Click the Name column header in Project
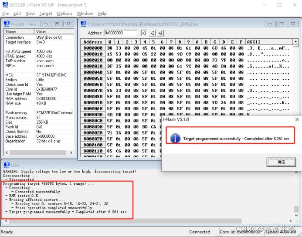The image size is (302, 237). coord(19,31)
